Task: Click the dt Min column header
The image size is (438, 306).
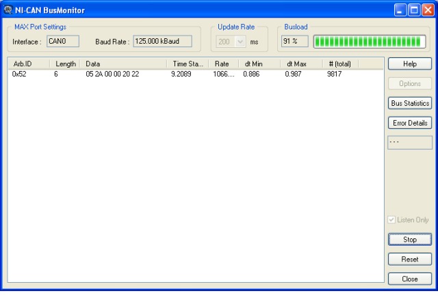Action: (259, 64)
